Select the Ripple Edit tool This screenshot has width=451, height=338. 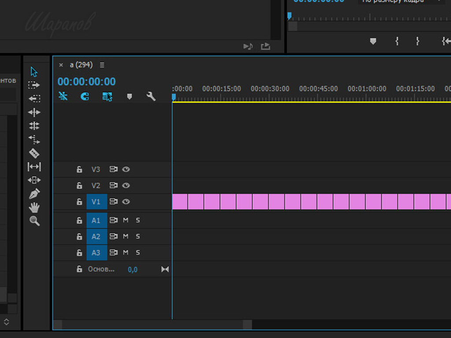[x=34, y=112]
